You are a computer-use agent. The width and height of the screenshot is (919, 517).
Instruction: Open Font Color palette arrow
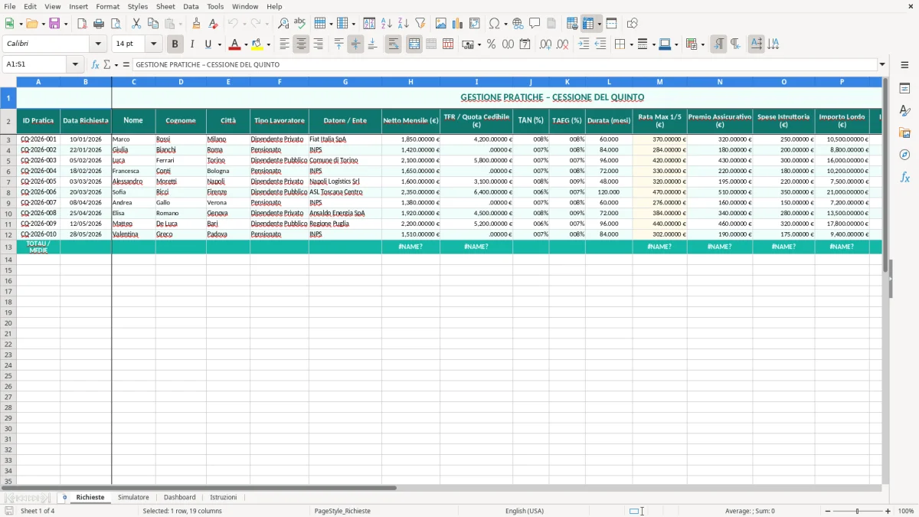tap(246, 44)
